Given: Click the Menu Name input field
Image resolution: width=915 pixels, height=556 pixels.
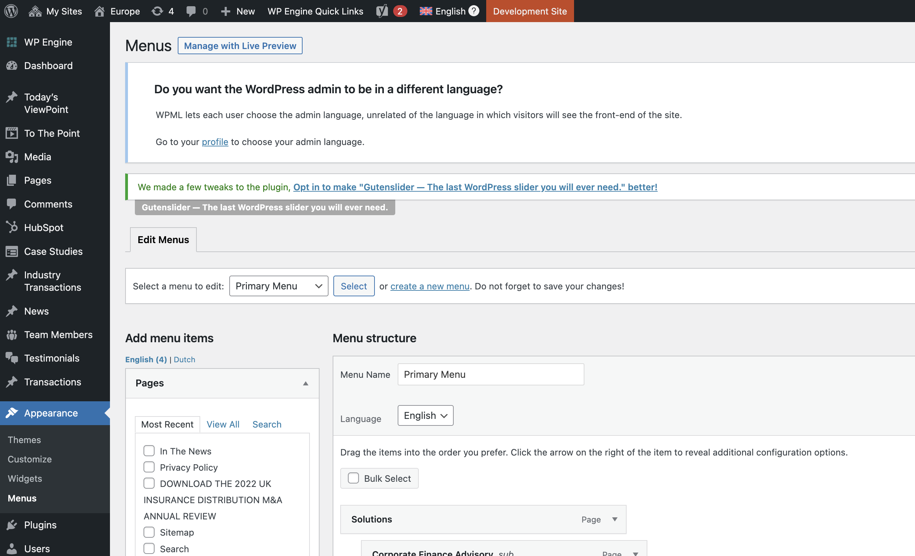Looking at the screenshot, I should 491,374.
